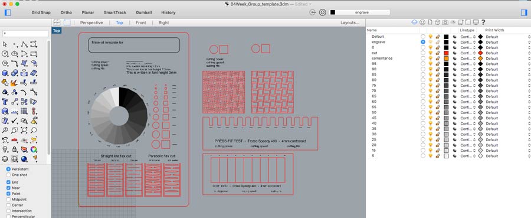The height and width of the screenshot is (218, 531).
Task: Toggle Planar mode
Action: pos(88,12)
